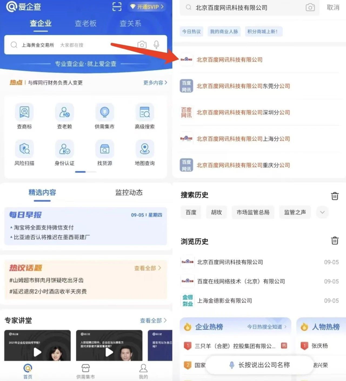
Task: Tap the 爱企查 logo
Action: click(x=24, y=6)
